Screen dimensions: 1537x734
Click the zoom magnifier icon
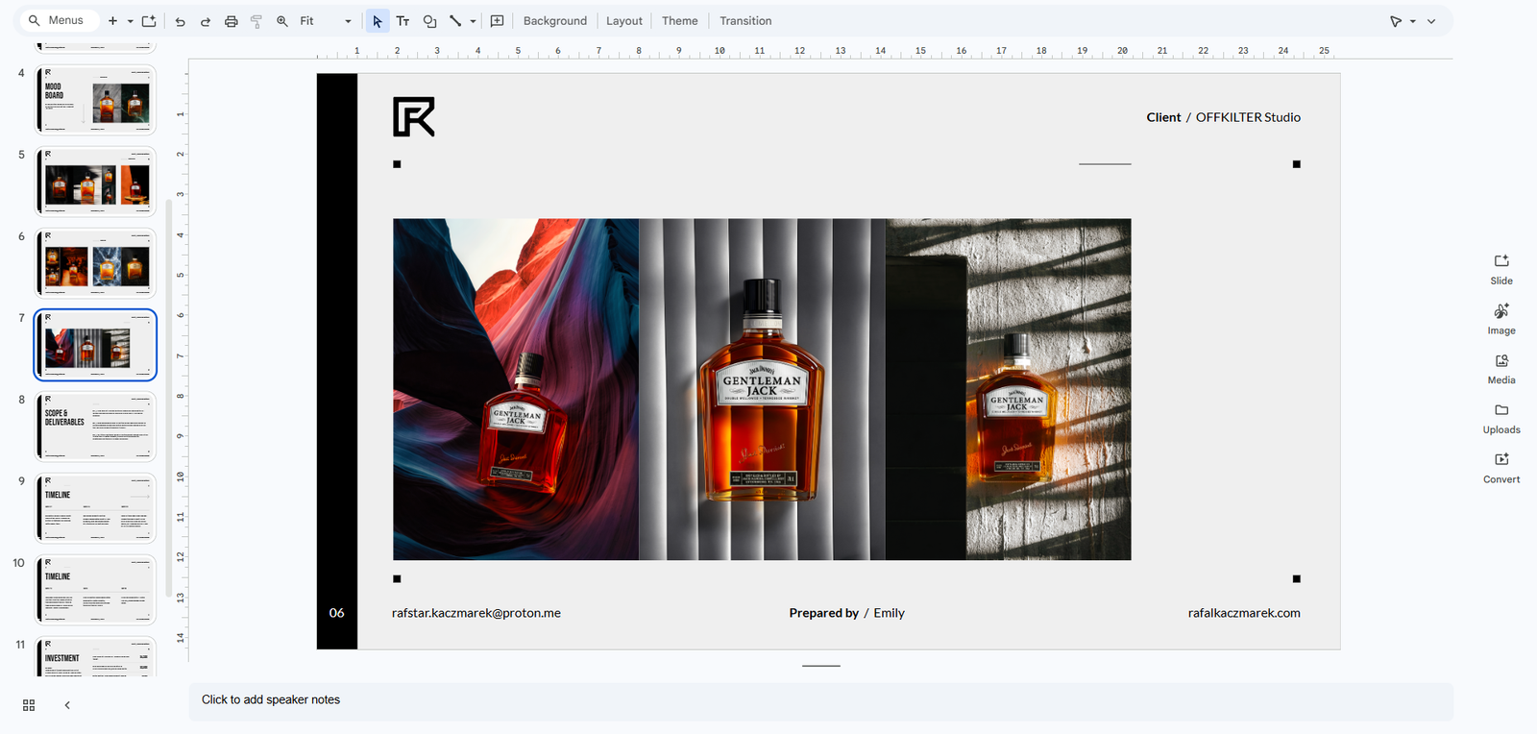(282, 21)
